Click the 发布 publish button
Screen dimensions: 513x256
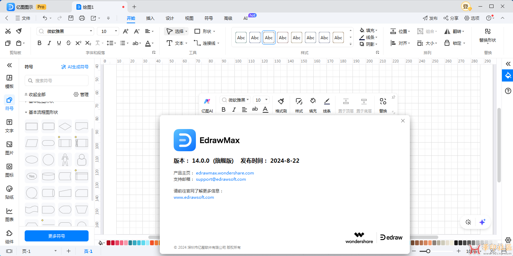click(x=430, y=18)
